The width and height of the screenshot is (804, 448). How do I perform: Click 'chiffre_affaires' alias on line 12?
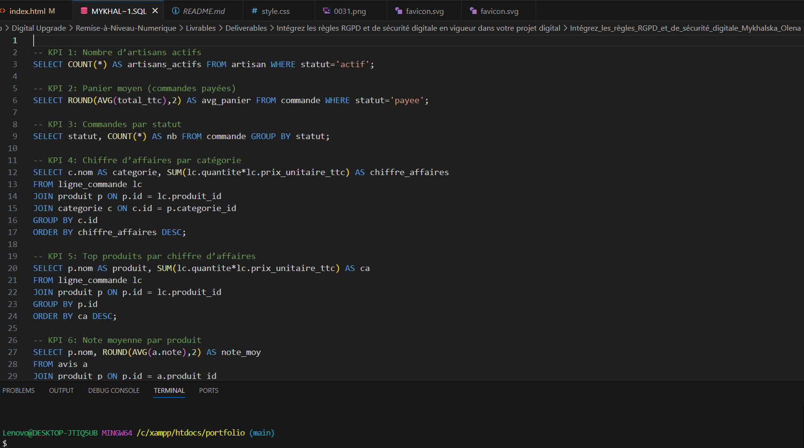pyautogui.click(x=410, y=172)
